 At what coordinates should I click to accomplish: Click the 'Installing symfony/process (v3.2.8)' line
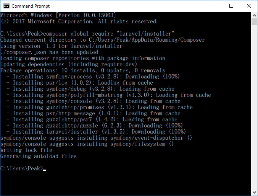coord(93,77)
